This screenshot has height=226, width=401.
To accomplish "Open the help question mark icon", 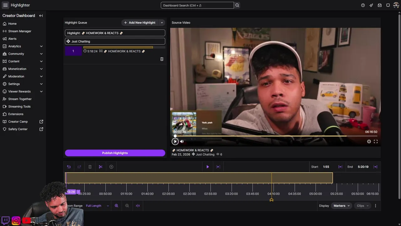I will point(363,5).
